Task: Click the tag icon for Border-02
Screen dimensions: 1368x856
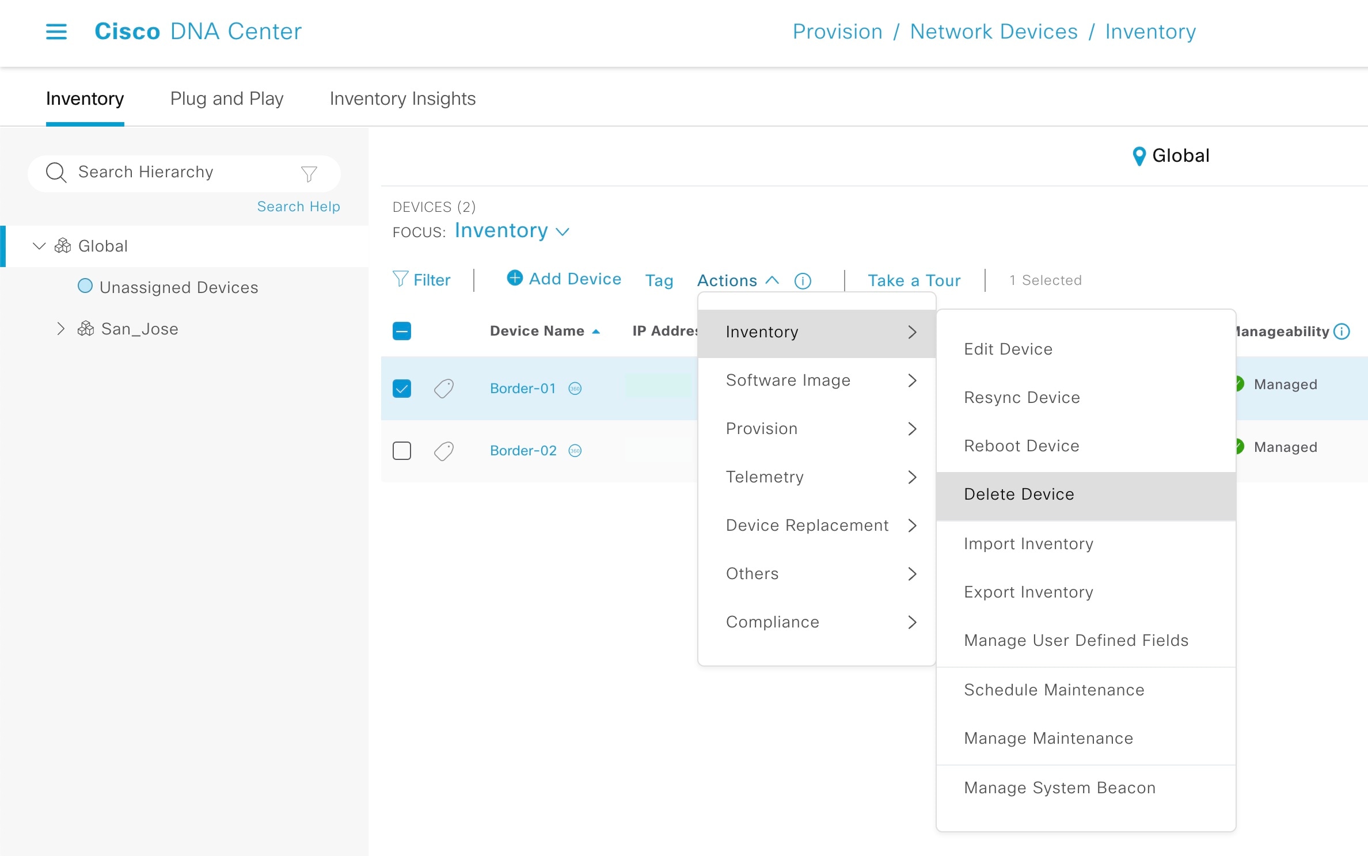Action: pos(443,451)
